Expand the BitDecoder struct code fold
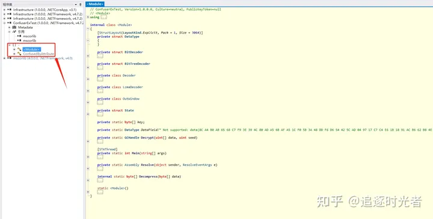The image size is (433, 219). pos(100,56)
